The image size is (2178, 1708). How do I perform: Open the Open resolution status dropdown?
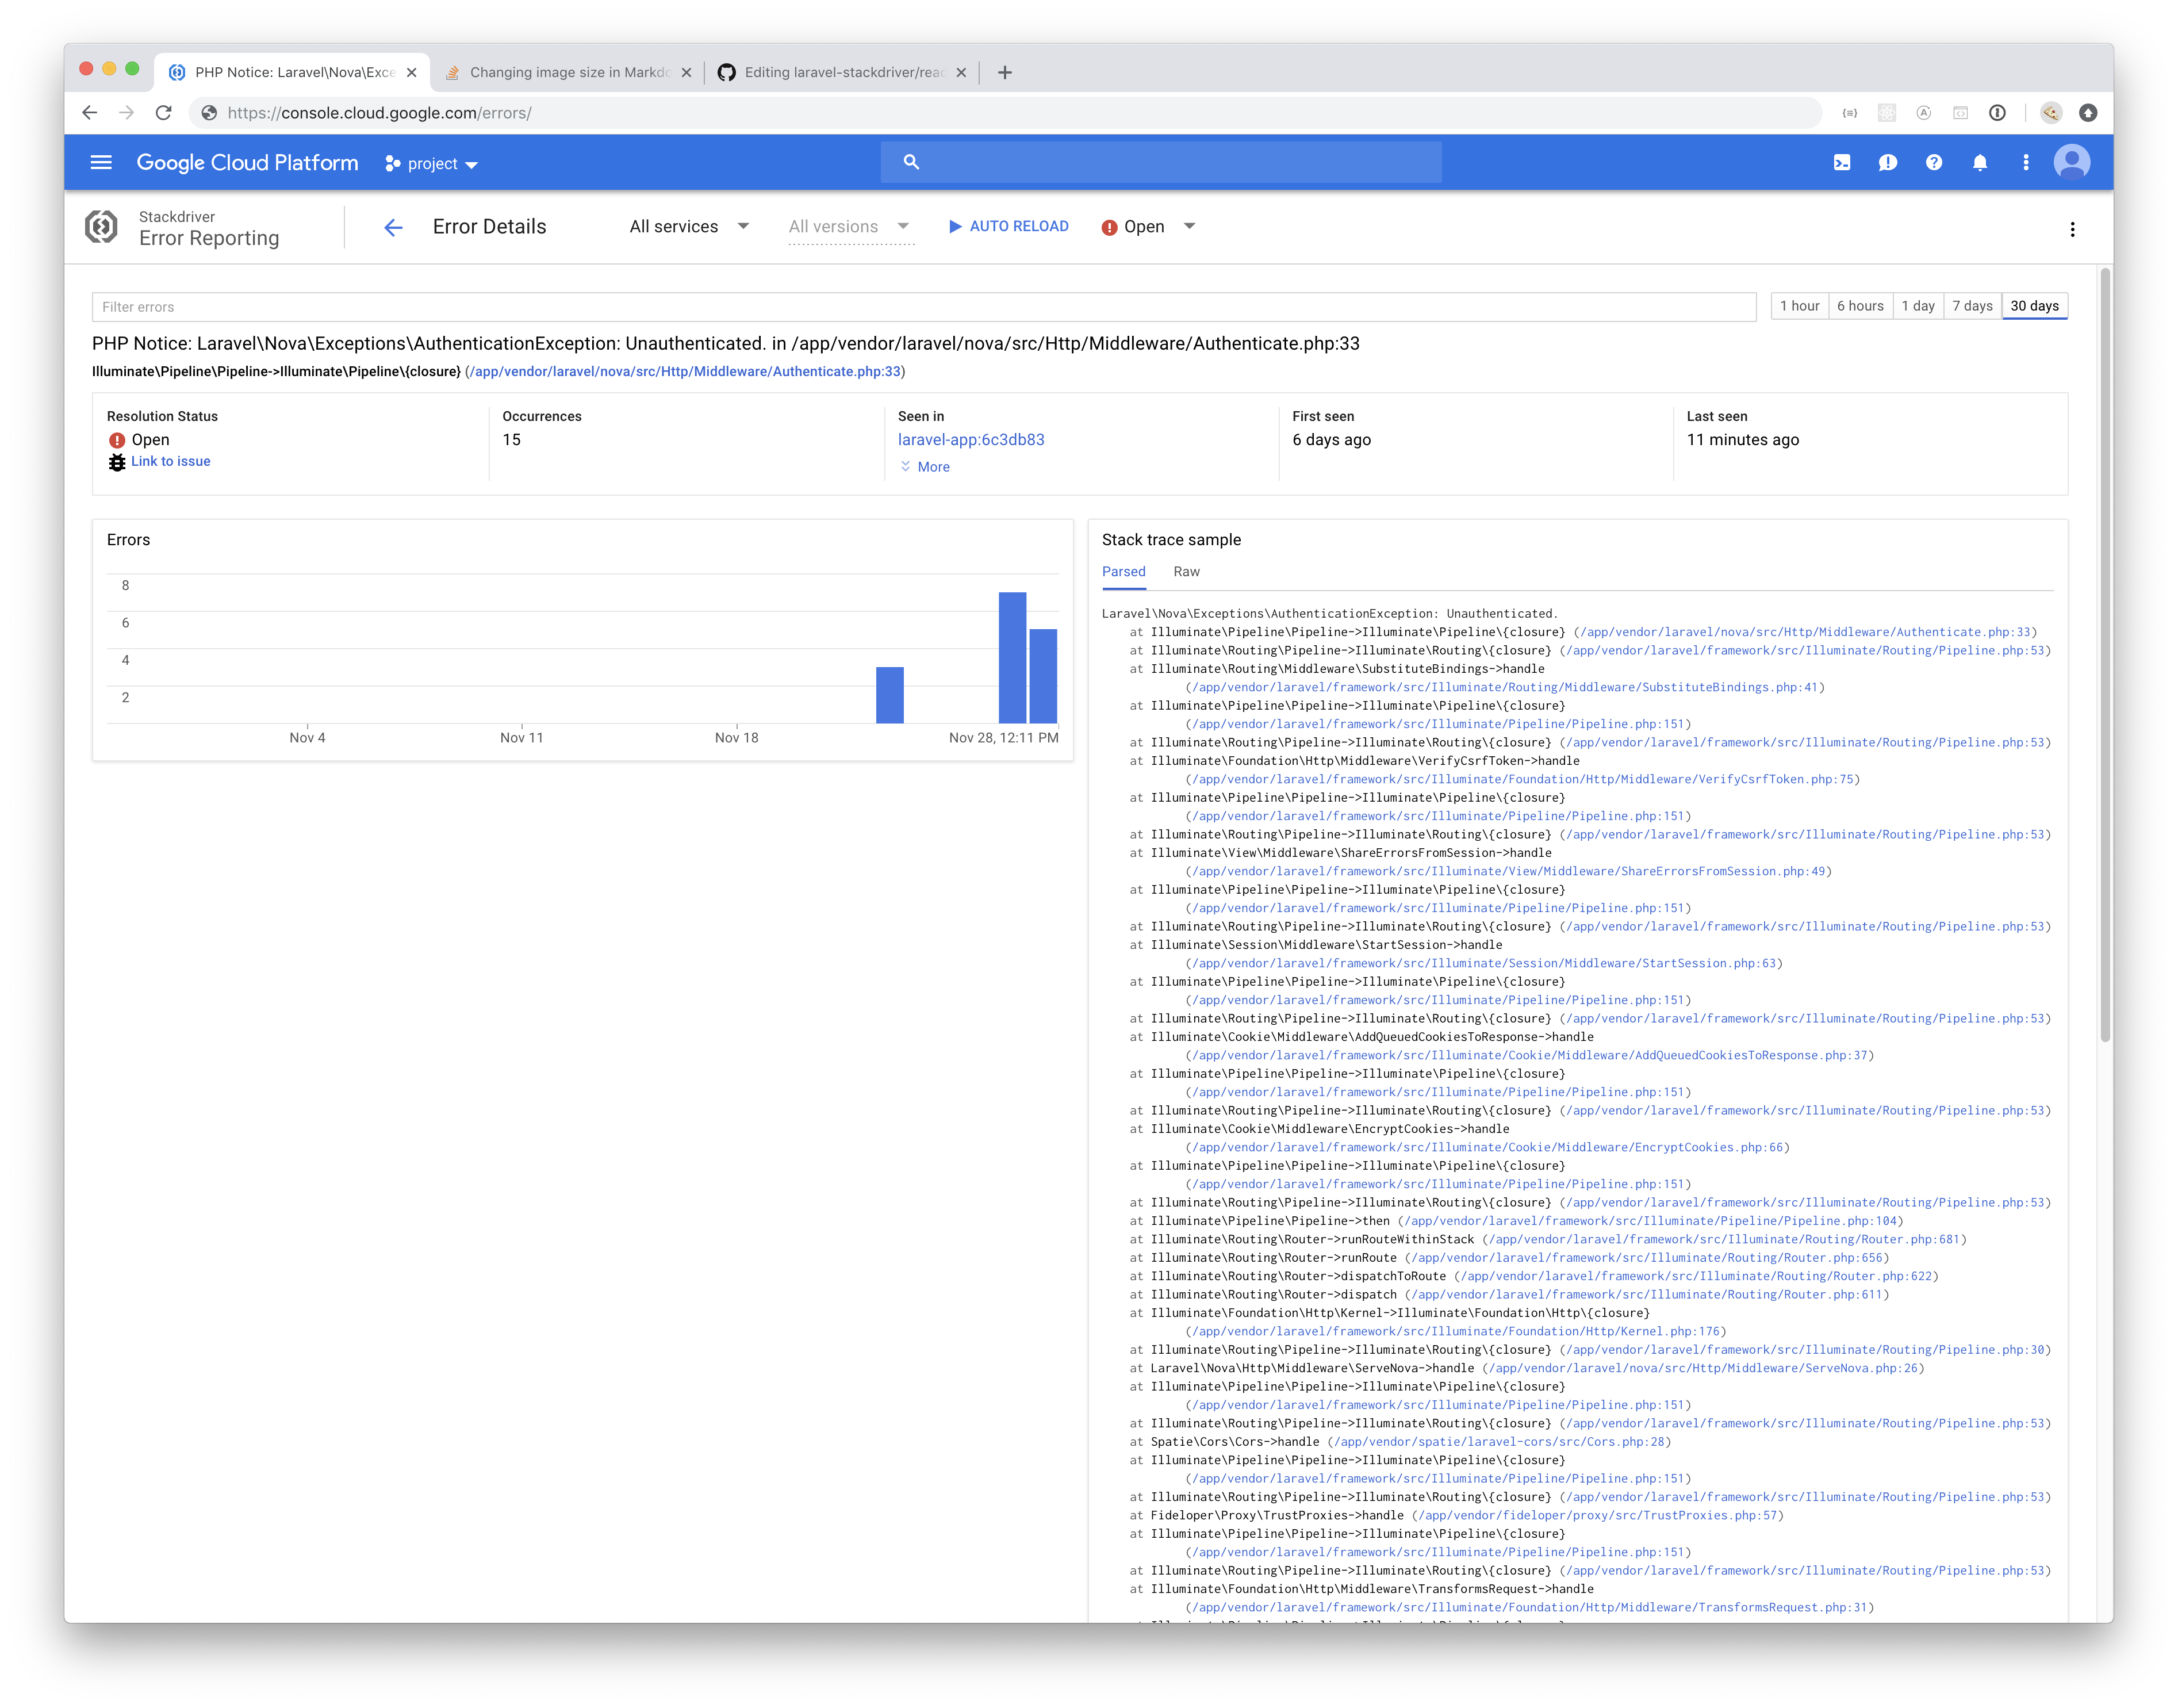[x=1148, y=227]
